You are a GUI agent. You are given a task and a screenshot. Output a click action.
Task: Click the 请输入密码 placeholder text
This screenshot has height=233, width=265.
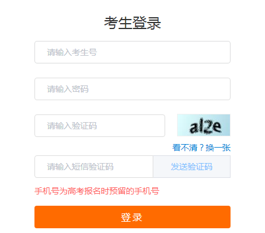tap(68, 89)
